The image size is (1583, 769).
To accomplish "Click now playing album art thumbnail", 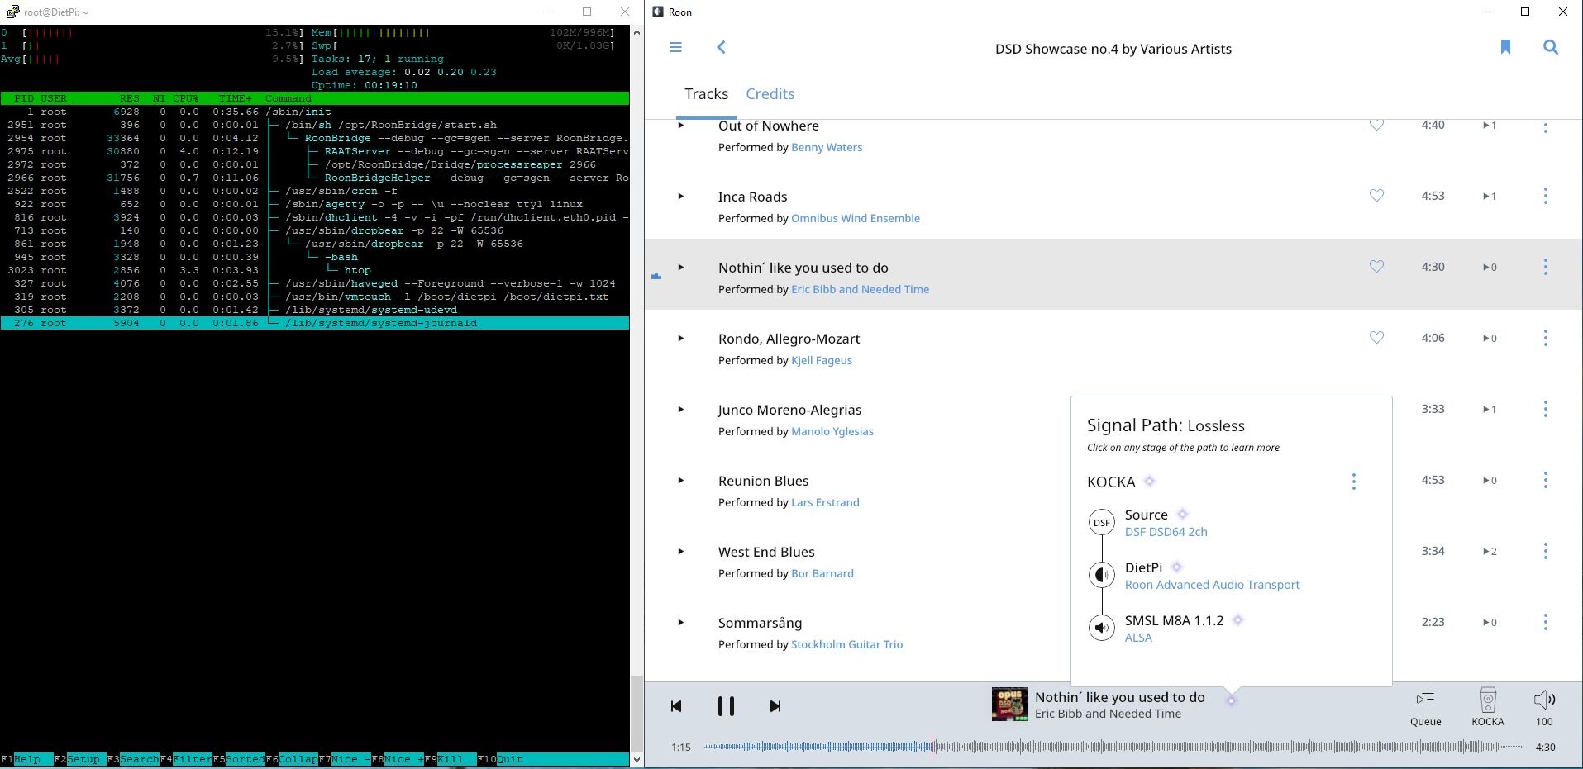I will click(x=1009, y=705).
